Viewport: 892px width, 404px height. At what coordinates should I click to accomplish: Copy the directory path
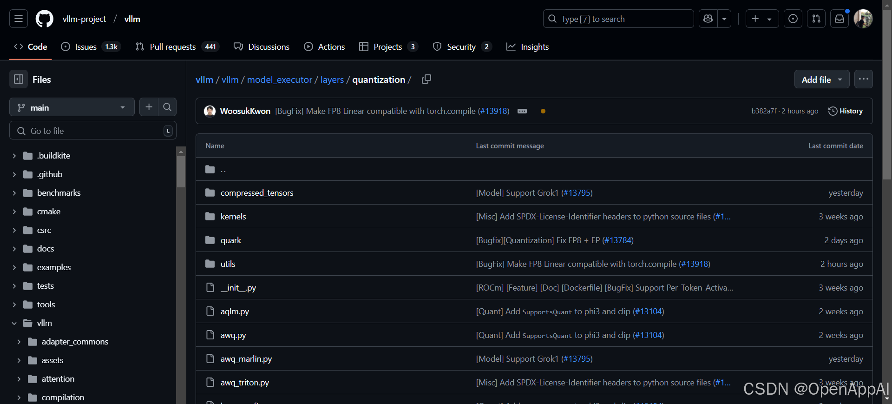tap(426, 79)
